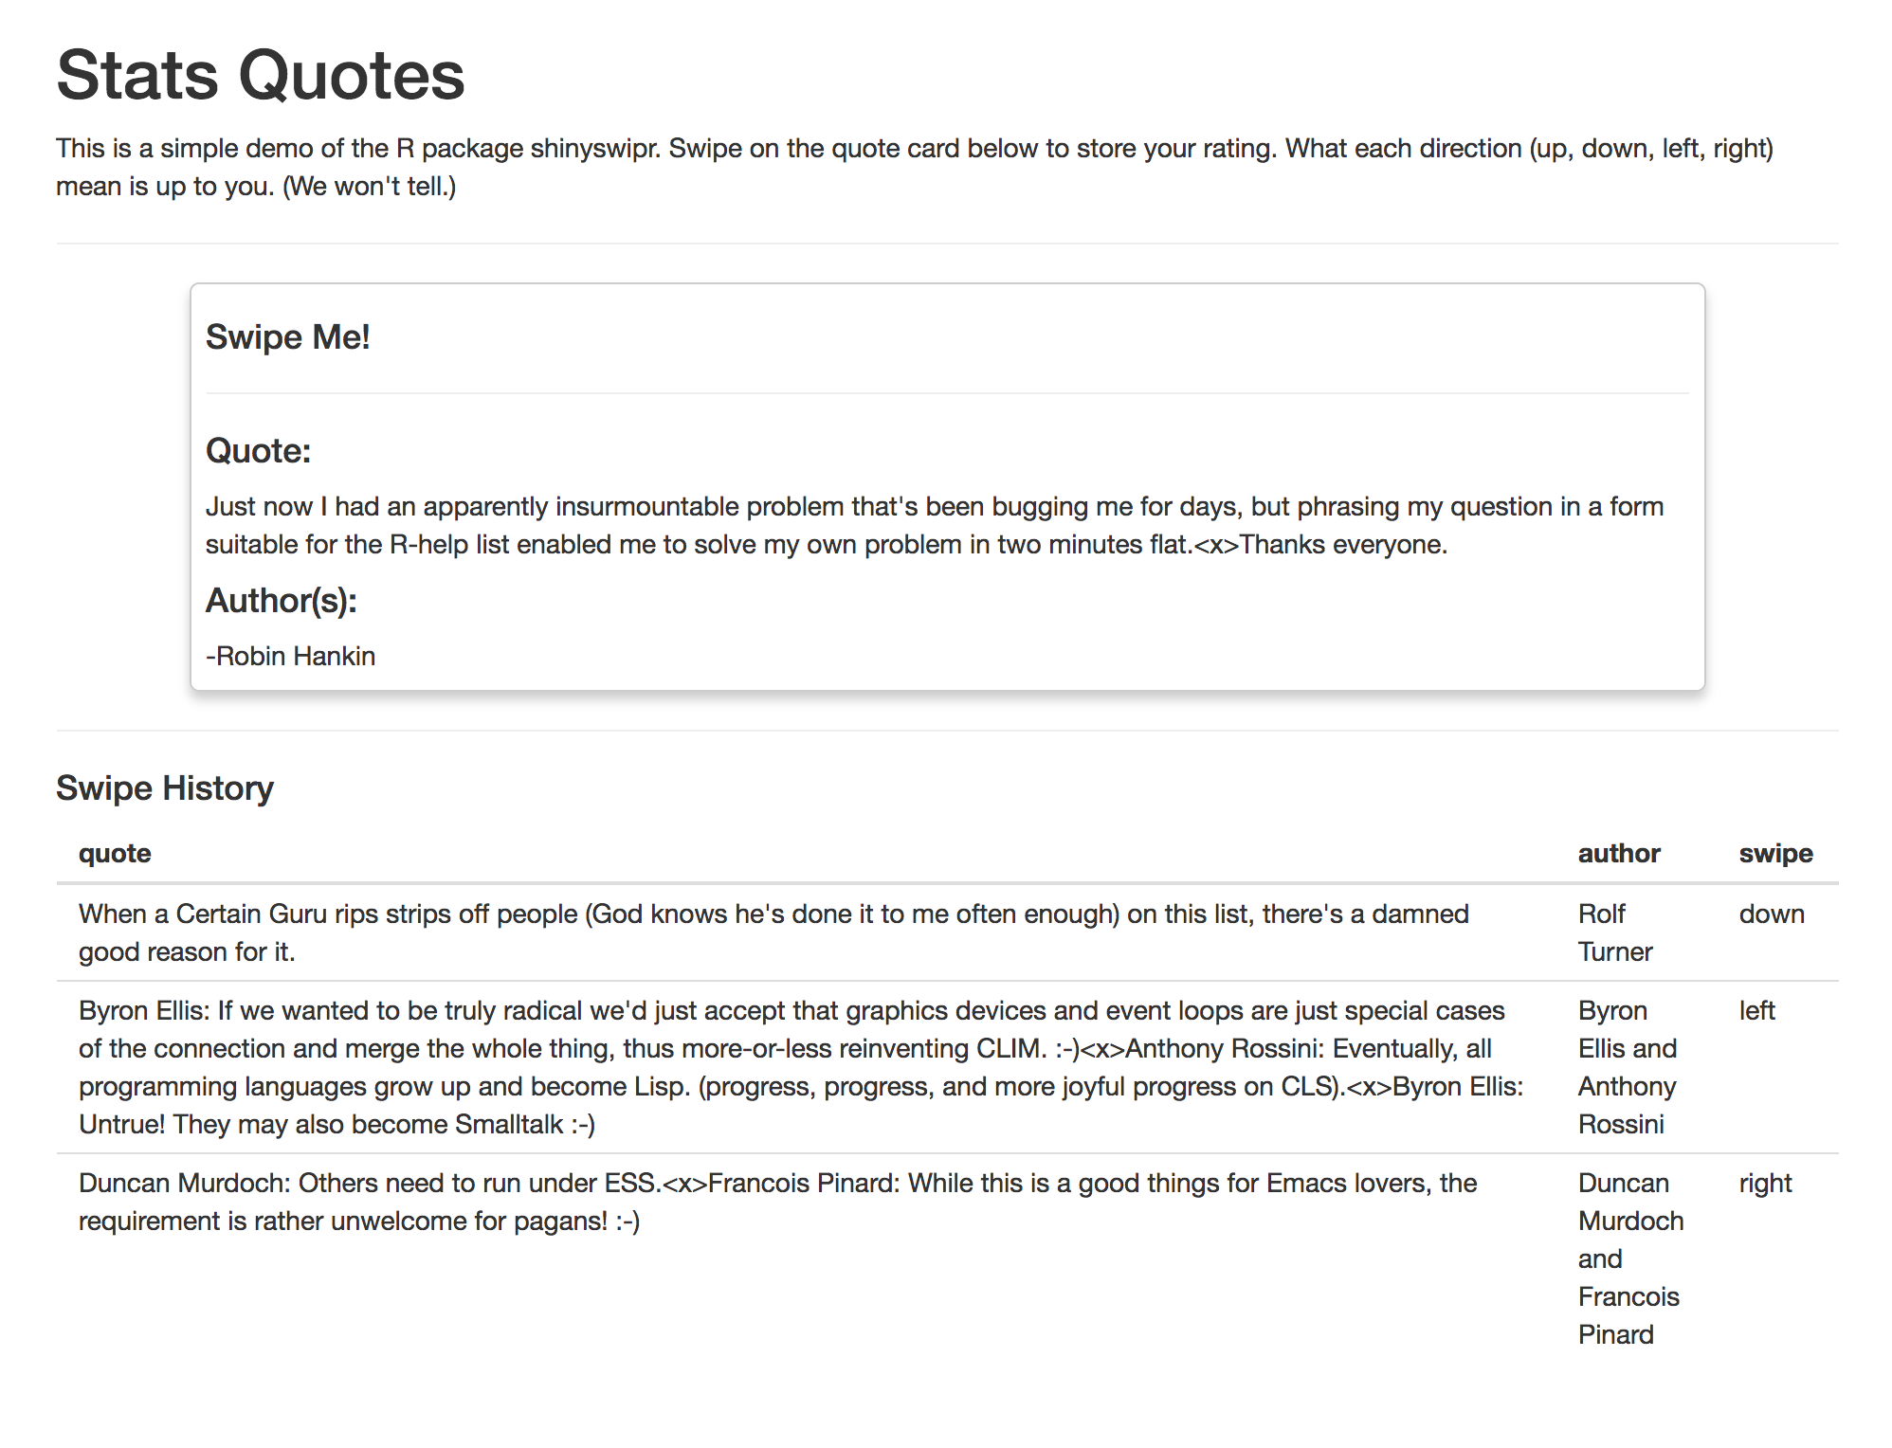The width and height of the screenshot is (1892, 1448).
Task: Click the Stats Quotes page title
Action: pos(261,76)
